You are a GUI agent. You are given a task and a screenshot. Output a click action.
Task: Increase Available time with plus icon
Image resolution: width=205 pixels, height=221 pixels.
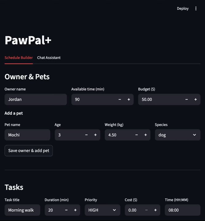tap(129, 99)
